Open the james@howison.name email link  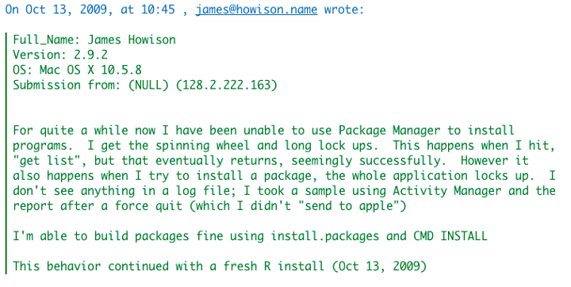coord(256,10)
